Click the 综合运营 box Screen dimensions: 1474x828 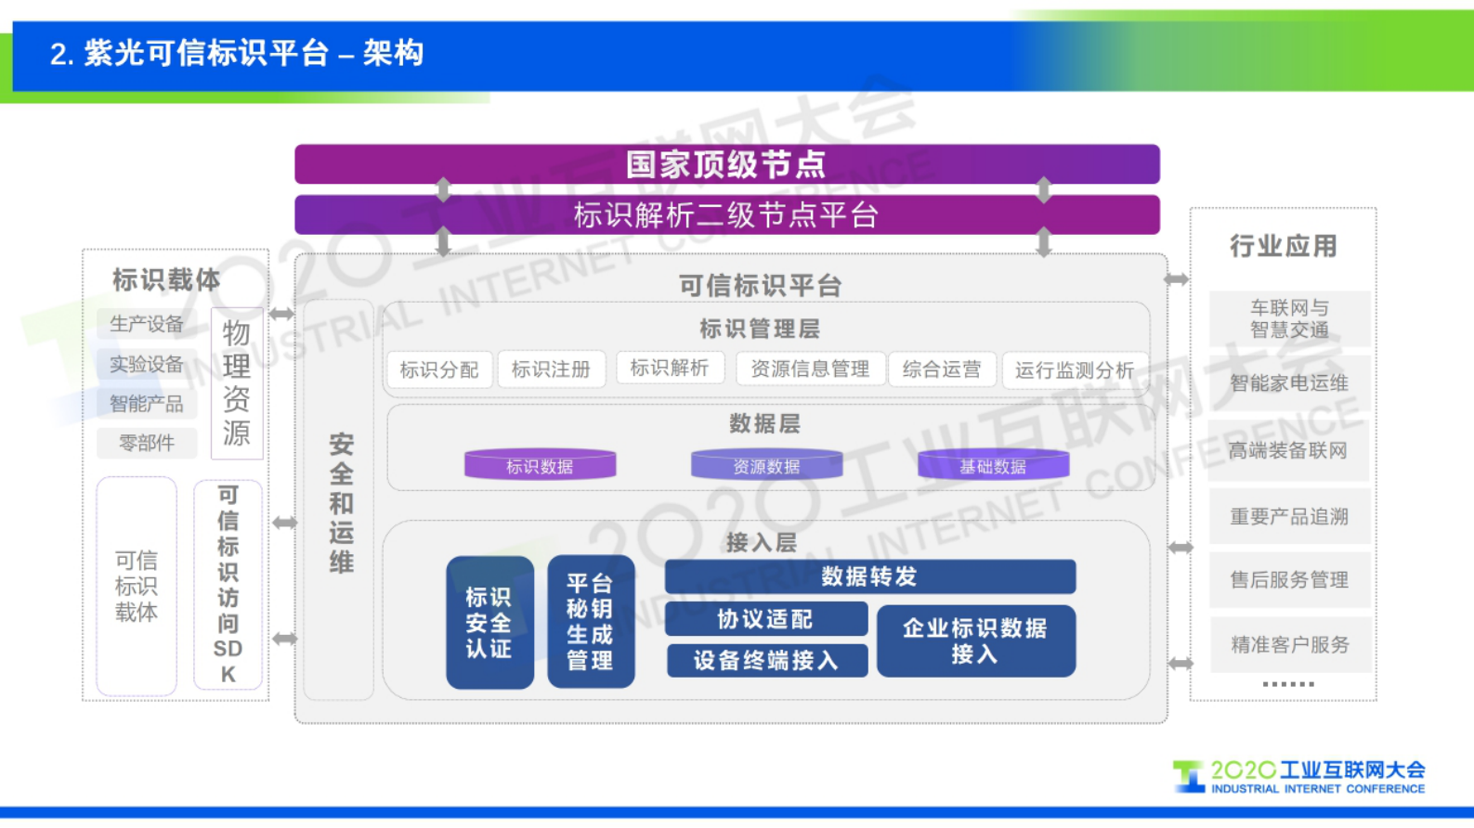point(942,369)
